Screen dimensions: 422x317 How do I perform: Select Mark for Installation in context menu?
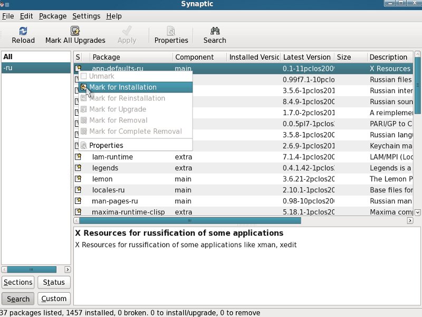pyautogui.click(x=122, y=87)
